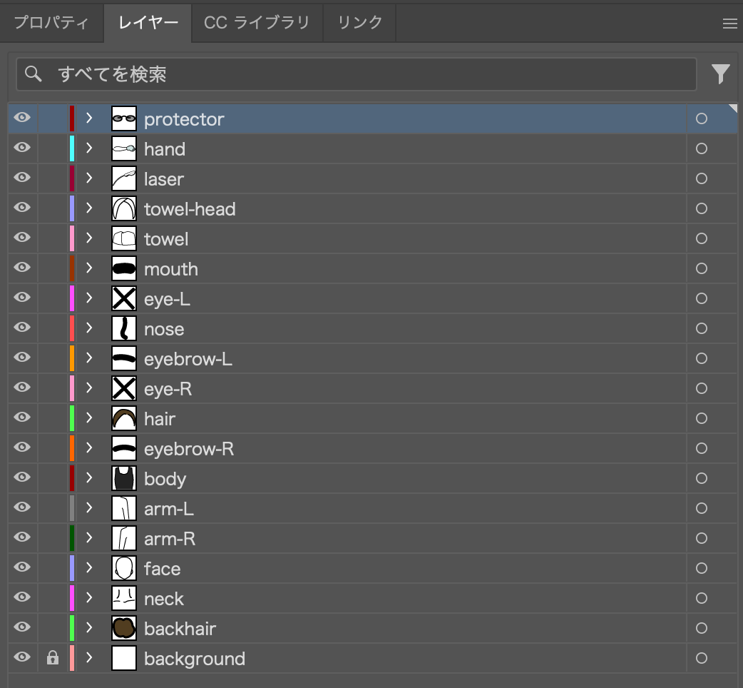Hide the hand layer with eye icon
Screen dimensions: 743x688
23,148
